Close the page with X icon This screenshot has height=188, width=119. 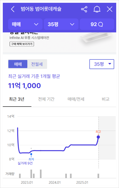110,9
